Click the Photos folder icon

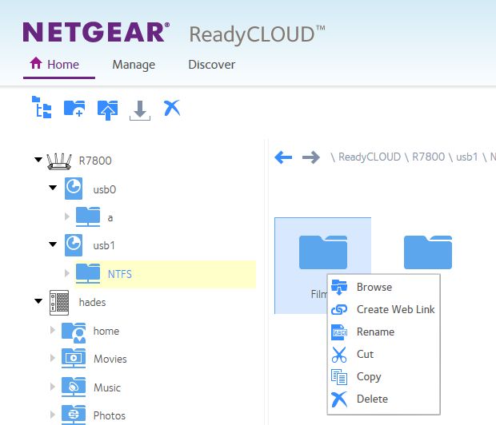74,415
